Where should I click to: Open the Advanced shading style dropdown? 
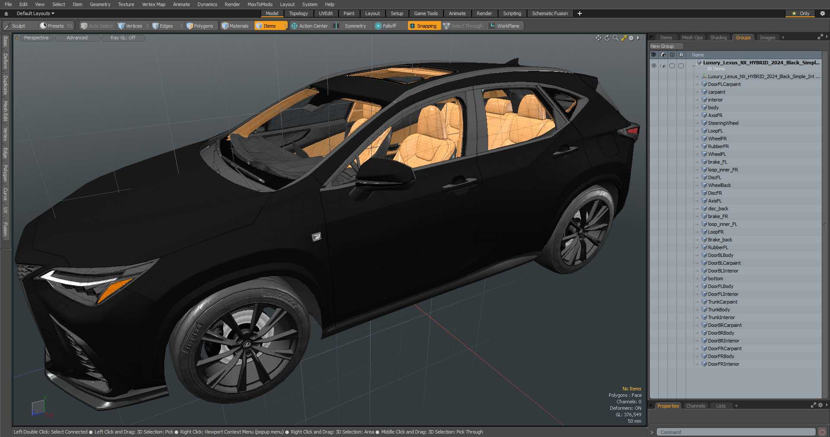point(77,38)
